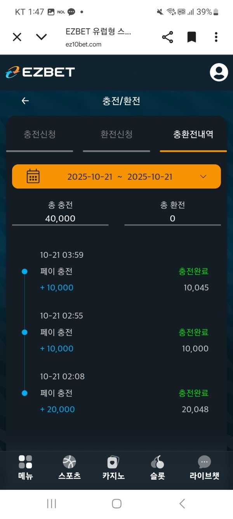Switch to the 충전신청 tab
Image resolution: width=233 pixels, height=519 pixels.
[x=40, y=134]
